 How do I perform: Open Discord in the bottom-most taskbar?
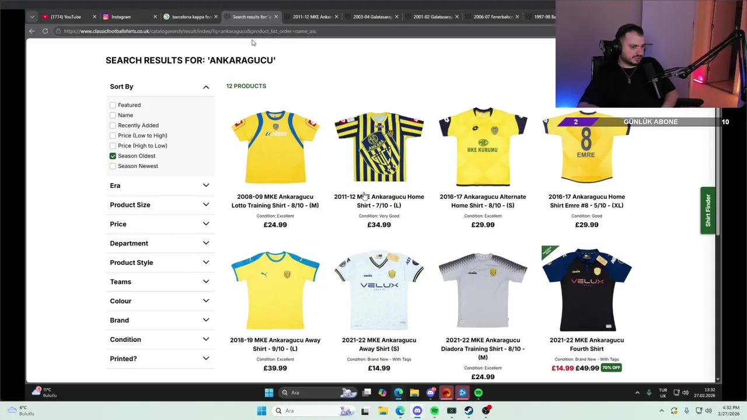point(417,411)
